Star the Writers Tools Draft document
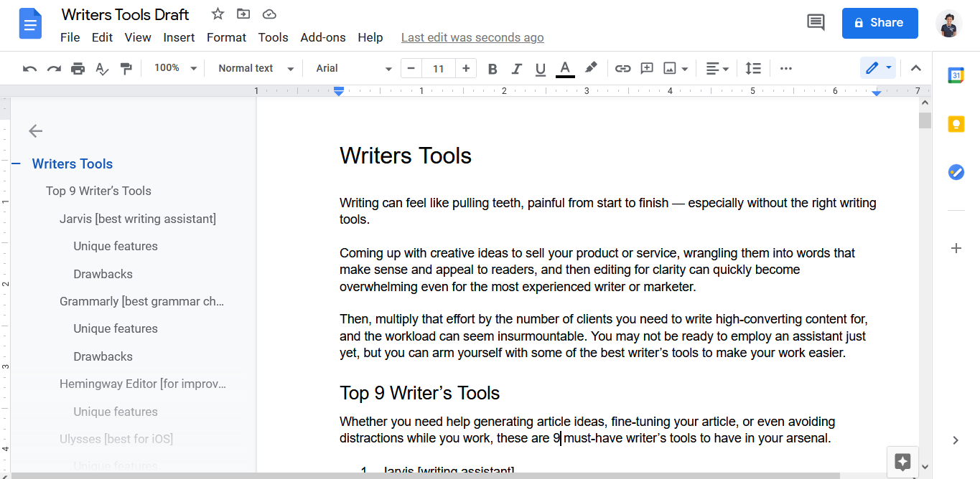 218,14
